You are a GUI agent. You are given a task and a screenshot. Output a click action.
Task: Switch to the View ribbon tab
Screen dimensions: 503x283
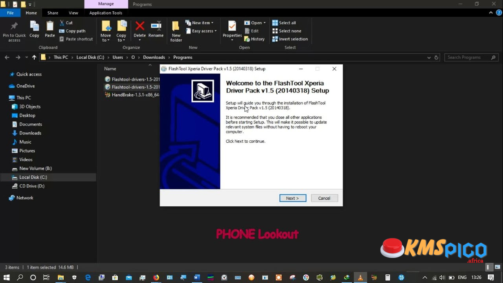point(73,13)
